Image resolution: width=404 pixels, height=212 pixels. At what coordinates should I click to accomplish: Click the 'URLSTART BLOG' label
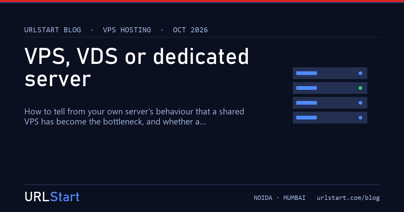click(x=53, y=30)
